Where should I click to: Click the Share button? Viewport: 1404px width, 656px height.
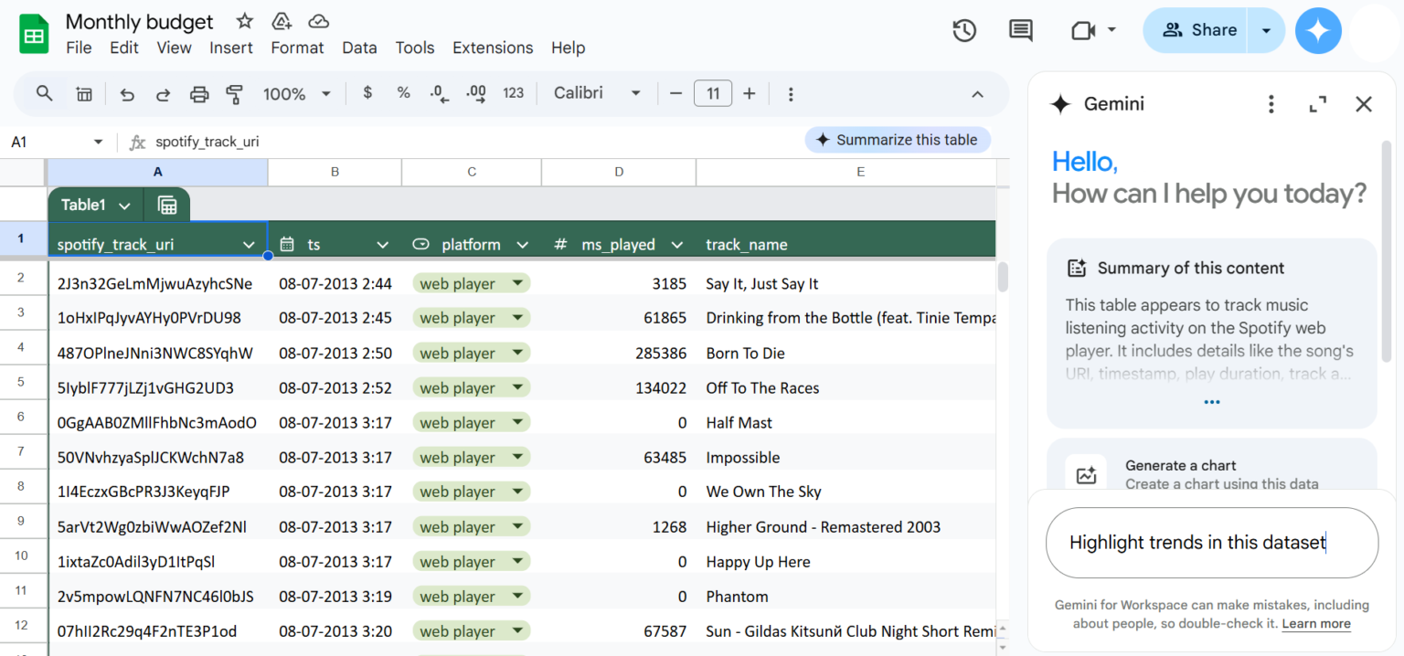[1197, 30]
